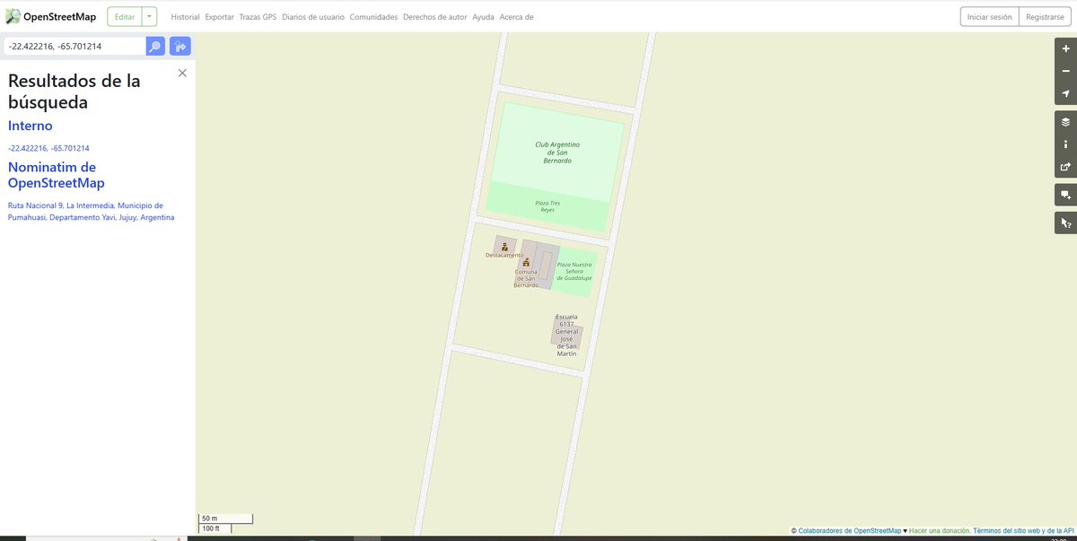Open the map layers panel icon
1077x541 pixels.
coord(1064,121)
